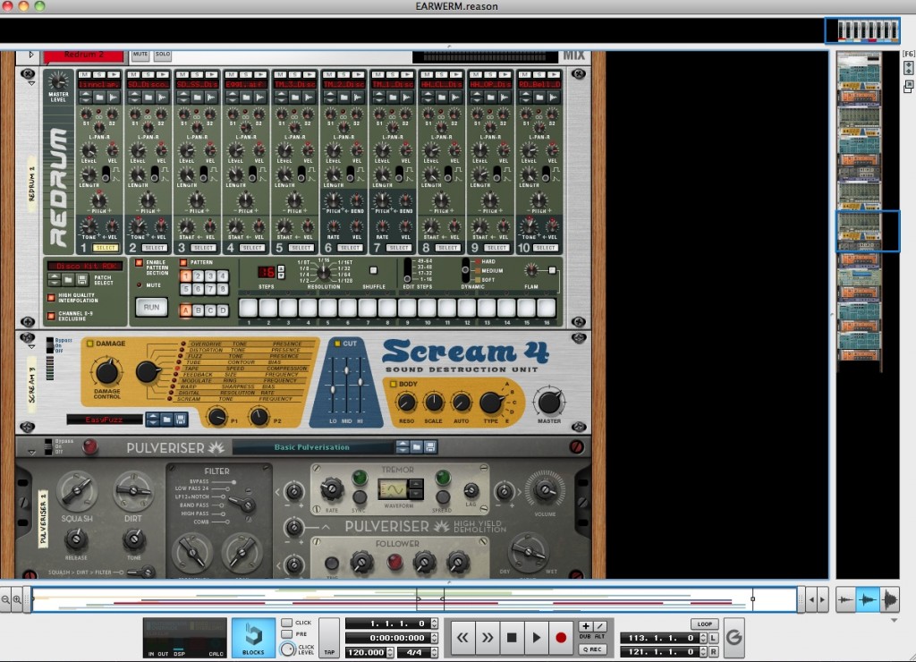Select pattern 2 on Redrum

point(198,276)
